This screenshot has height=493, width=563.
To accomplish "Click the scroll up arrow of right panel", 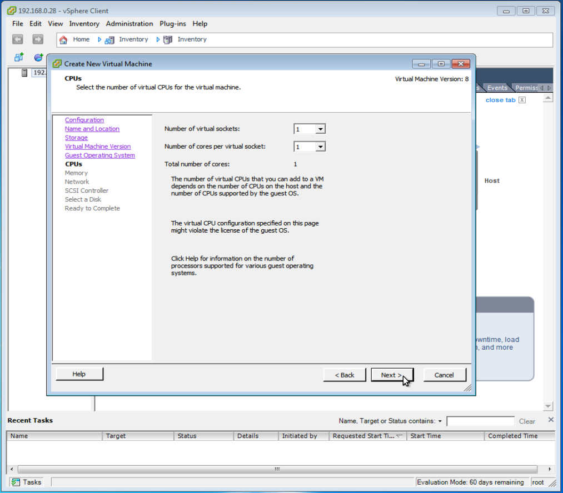I will (548, 98).
